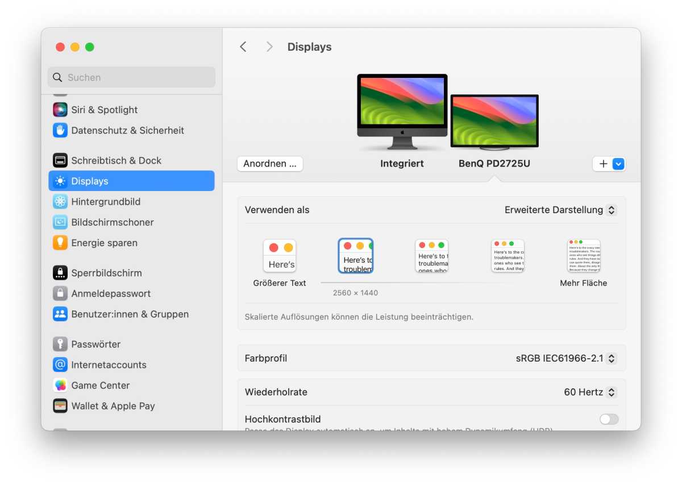Image resolution: width=682 pixels, height=485 pixels.
Task: Click Anmeldepasswort padlock icon
Action: pyautogui.click(x=60, y=293)
